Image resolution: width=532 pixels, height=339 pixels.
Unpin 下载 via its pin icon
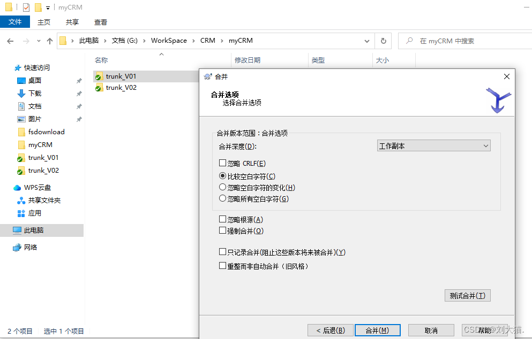[x=79, y=94]
